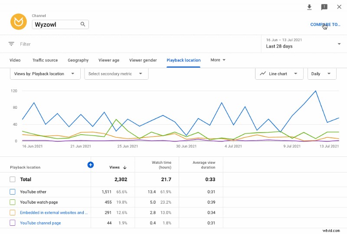Toggle the YouTube watch-page checkbox
Viewport: 347px width, 234px height.
(x=13, y=202)
